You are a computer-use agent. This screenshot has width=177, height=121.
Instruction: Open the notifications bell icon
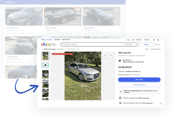(154, 40)
